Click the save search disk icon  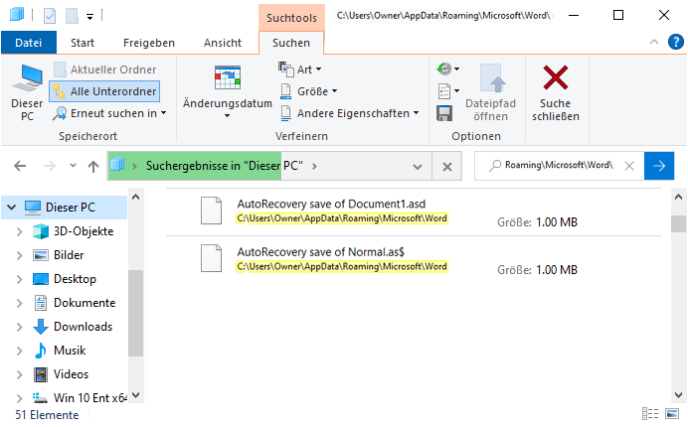coord(444,112)
